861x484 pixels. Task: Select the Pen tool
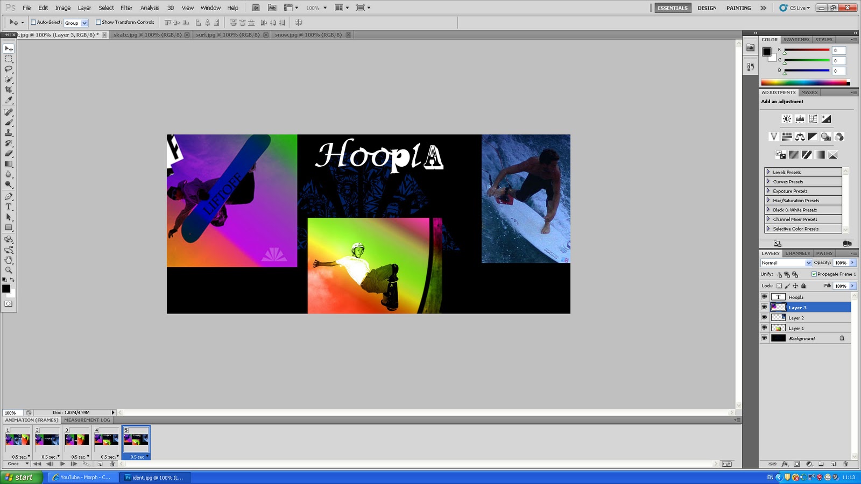click(x=9, y=196)
